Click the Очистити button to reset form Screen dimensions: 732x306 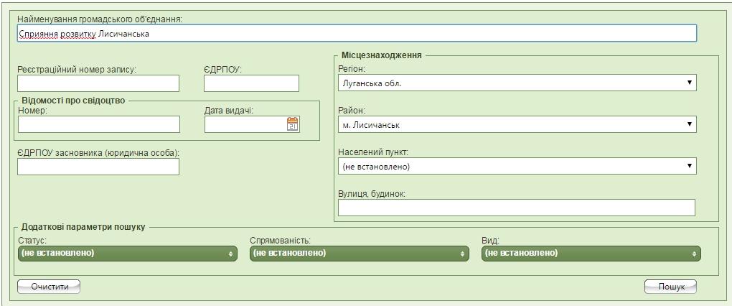49,287
